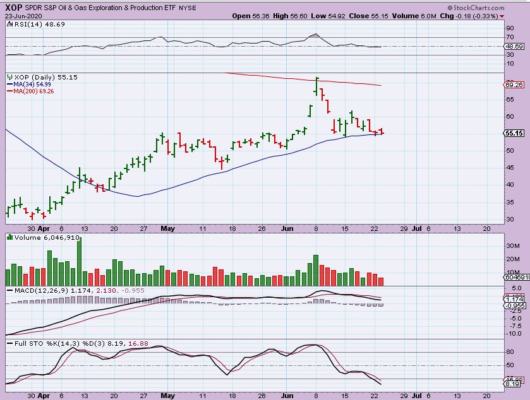The height and width of the screenshot is (400, 530).
Task: Click the Volume 6,046,910 panel label
Action: [x=44, y=238]
